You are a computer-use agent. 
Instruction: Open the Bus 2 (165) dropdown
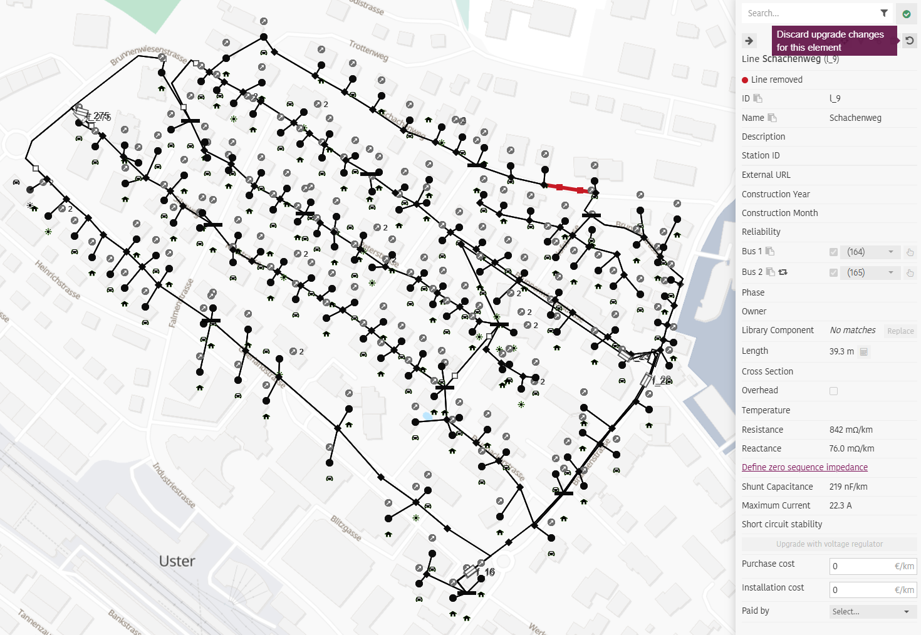(x=871, y=272)
